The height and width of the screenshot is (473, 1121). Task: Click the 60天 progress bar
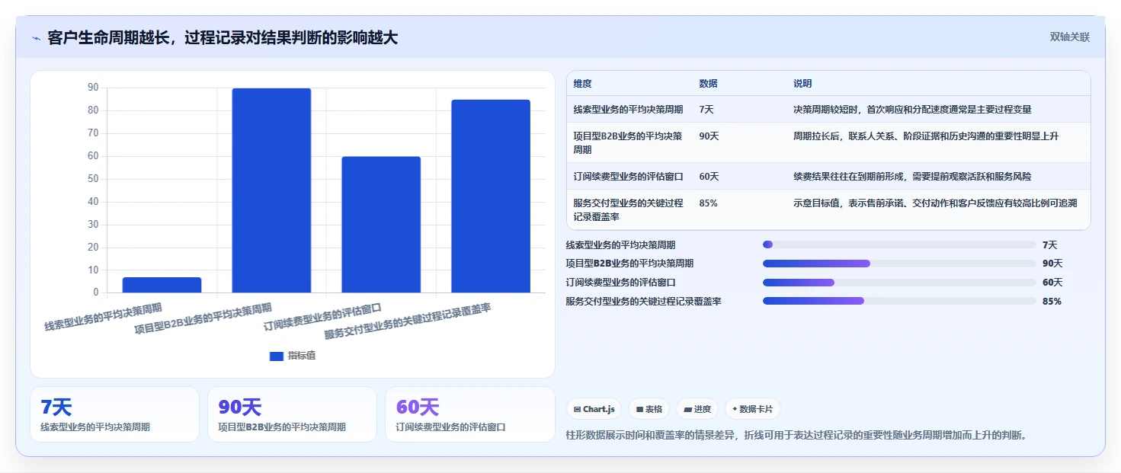pyautogui.click(x=899, y=283)
